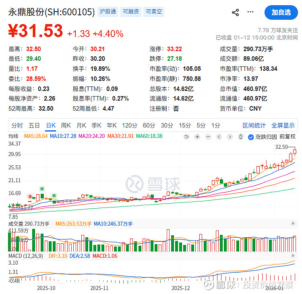Screen dimensions: 302x294
Task: Select the 月K chart tab
Action: [x=81, y=125]
